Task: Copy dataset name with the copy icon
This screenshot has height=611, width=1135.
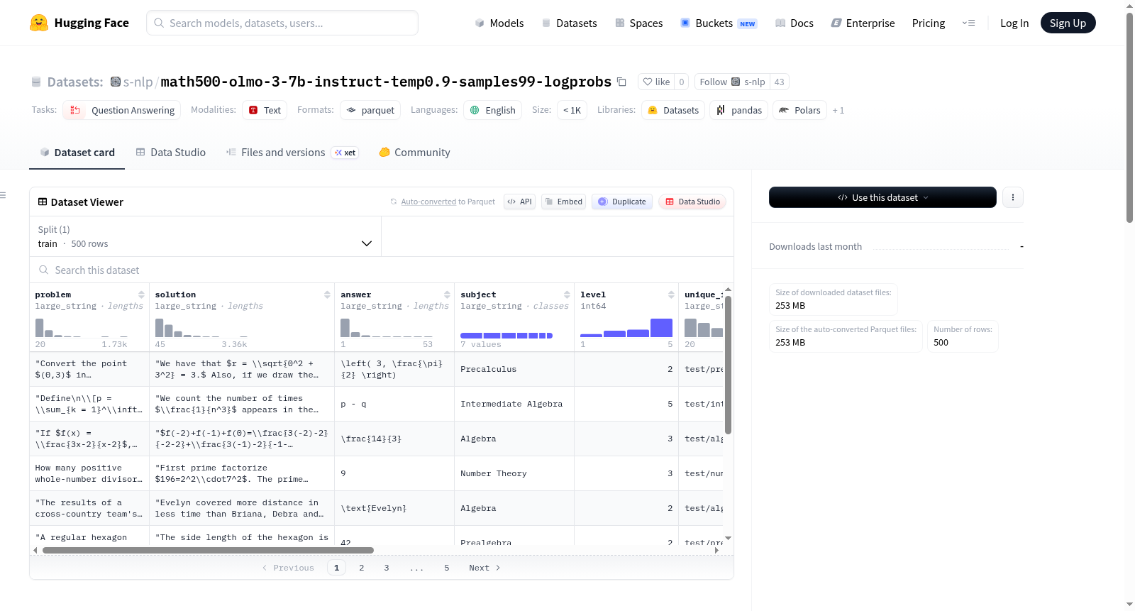Action: [x=621, y=82]
